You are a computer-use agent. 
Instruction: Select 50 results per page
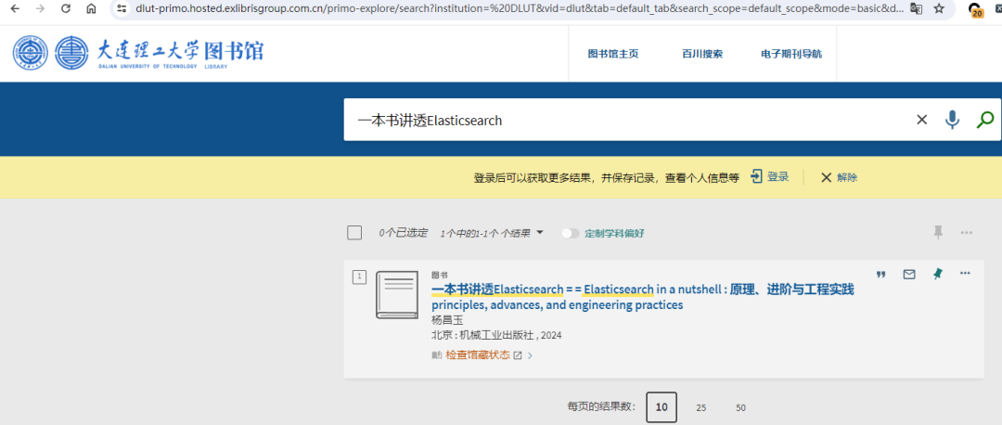pos(740,407)
